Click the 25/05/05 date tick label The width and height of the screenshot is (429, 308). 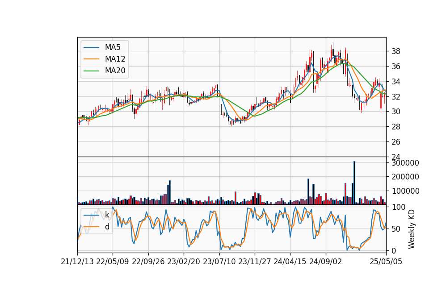click(386, 262)
